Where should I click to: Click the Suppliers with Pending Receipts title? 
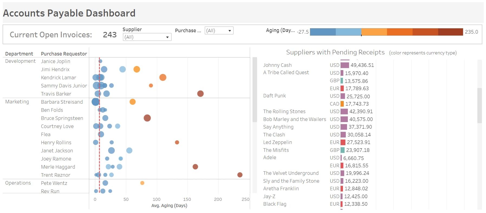tap(335, 52)
